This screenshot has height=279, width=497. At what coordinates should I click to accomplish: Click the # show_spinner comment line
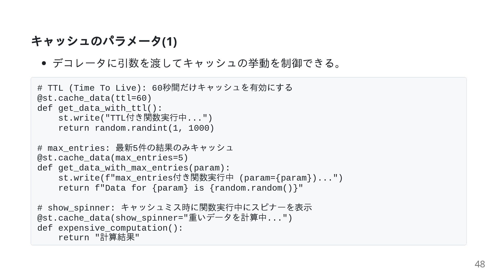coord(174,208)
